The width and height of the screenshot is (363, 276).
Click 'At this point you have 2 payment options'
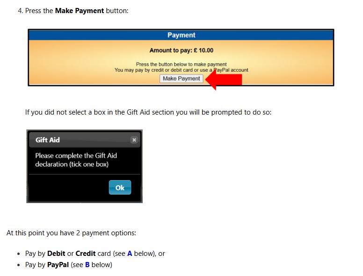(x=71, y=233)
